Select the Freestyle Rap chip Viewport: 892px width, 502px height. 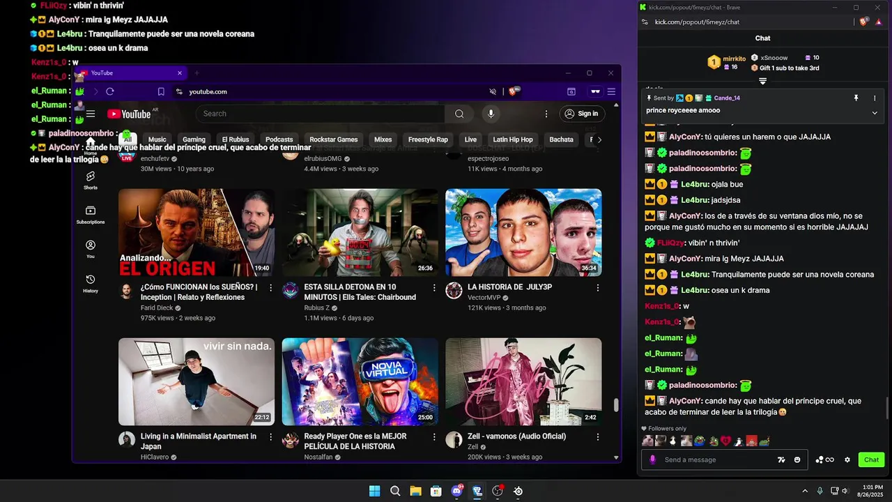pos(428,139)
